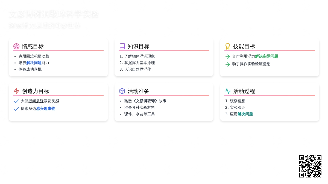Click the blue 解决问题 text in 情感目标

coord(34,63)
